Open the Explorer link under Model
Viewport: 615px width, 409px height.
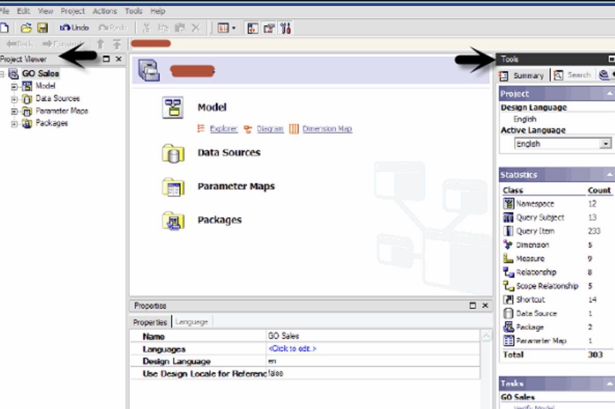tap(223, 129)
